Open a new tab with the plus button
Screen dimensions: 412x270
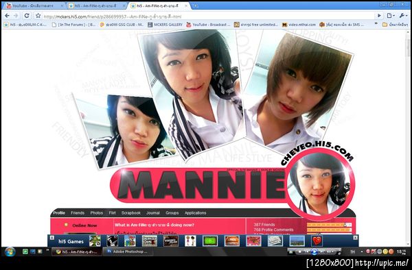click(195, 5)
